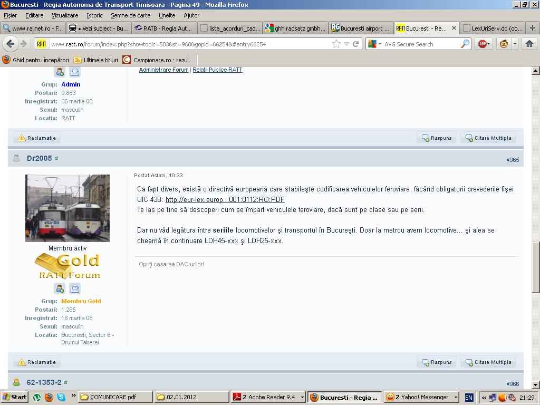Click the user icon beside 62-1353-2
Image resolution: width=540 pixels, height=405 pixels.
pos(16,382)
